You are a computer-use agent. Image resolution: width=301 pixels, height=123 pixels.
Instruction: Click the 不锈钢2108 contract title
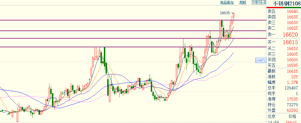(x=287, y=3)
